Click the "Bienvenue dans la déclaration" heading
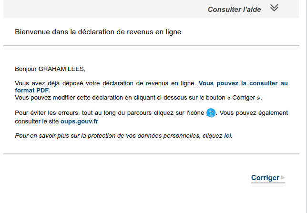The height and width of the screenshot is (213, 307). click(x=98, y=32)
